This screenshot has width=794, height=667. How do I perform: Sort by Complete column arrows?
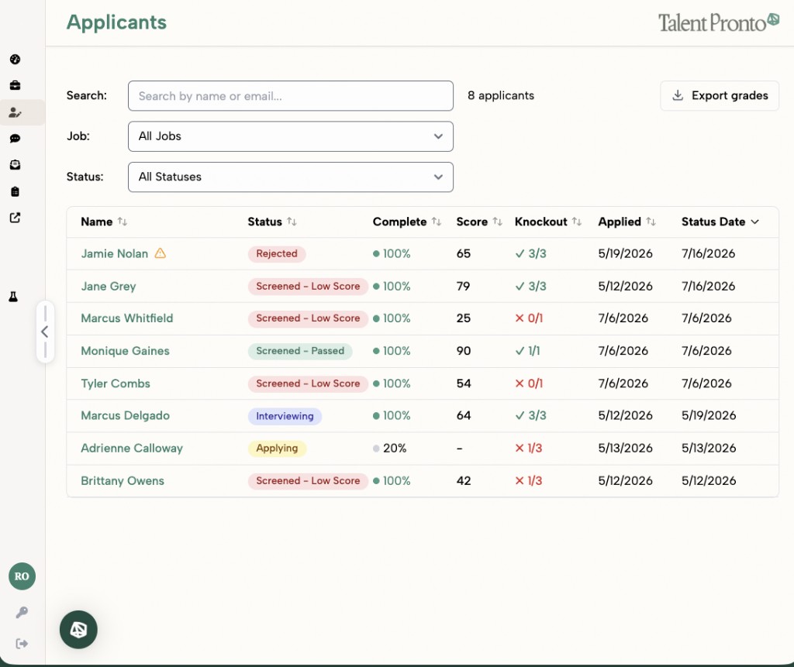click(x=437, y=222)
